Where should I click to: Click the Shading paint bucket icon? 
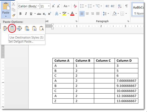(114, 14)
